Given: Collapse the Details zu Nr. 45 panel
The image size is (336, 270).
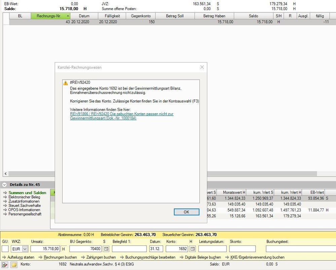Looking at the screenshot, I should [4, 185].
